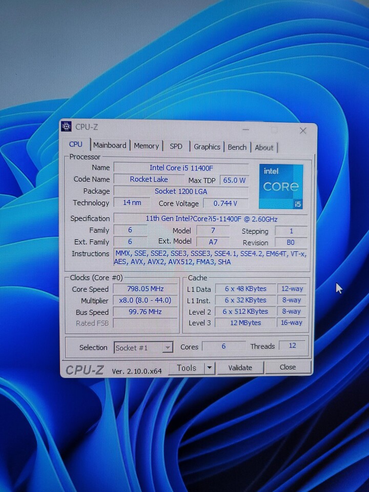Click the Tools button
This screenshot has width=369, height=492.
tap(187, 368)
